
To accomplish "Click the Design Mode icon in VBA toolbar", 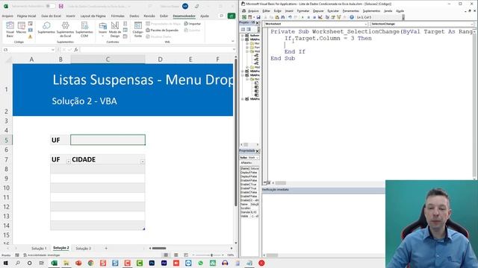I will tap(320, 17).
